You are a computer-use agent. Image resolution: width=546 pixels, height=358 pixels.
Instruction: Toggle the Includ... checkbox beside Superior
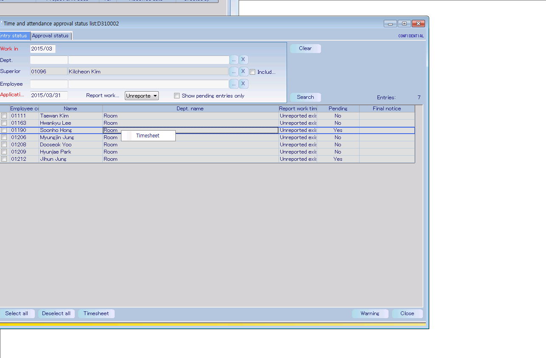point(253,72)
